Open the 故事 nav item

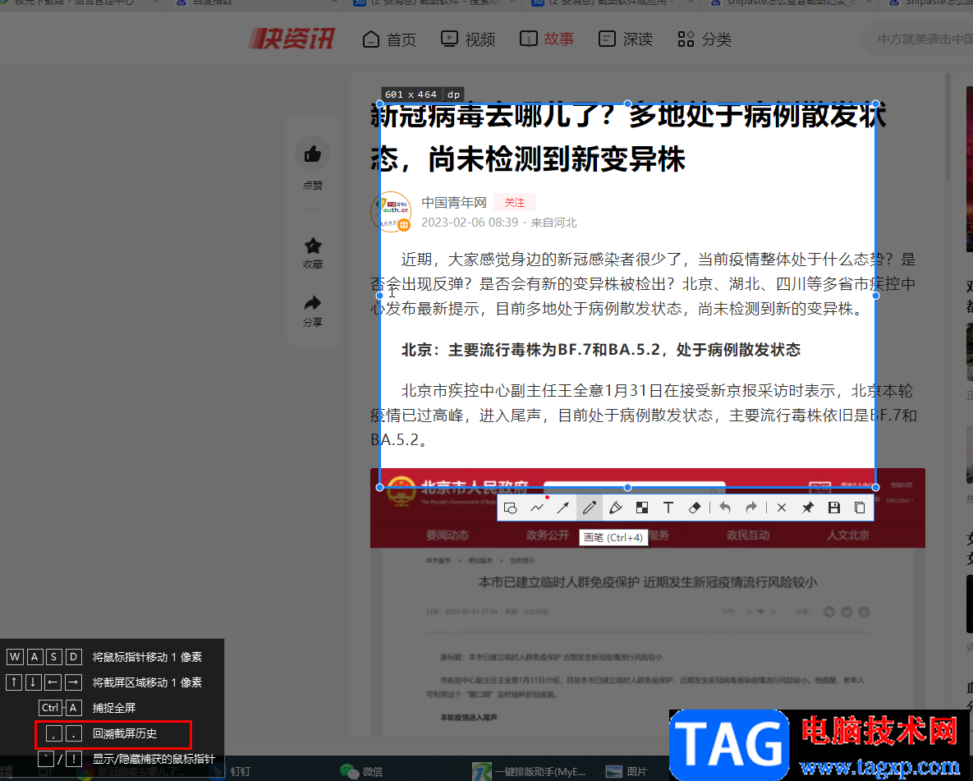pos(547,39)
